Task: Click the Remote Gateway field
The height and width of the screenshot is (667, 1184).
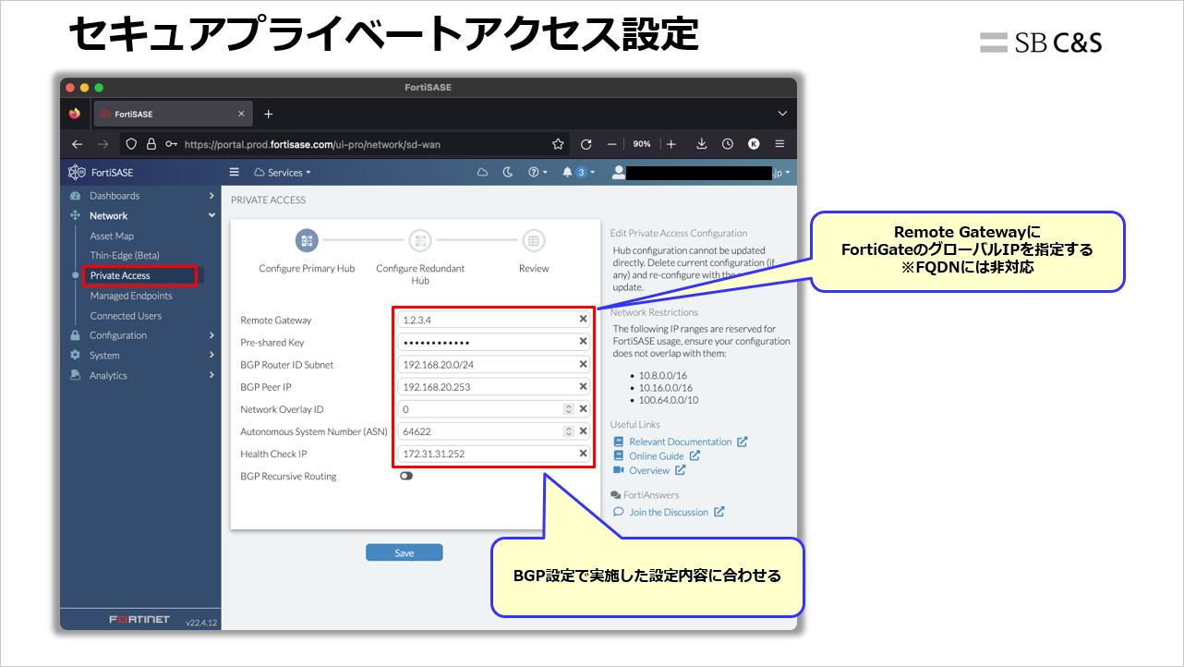Action: (x=494, y=320)
